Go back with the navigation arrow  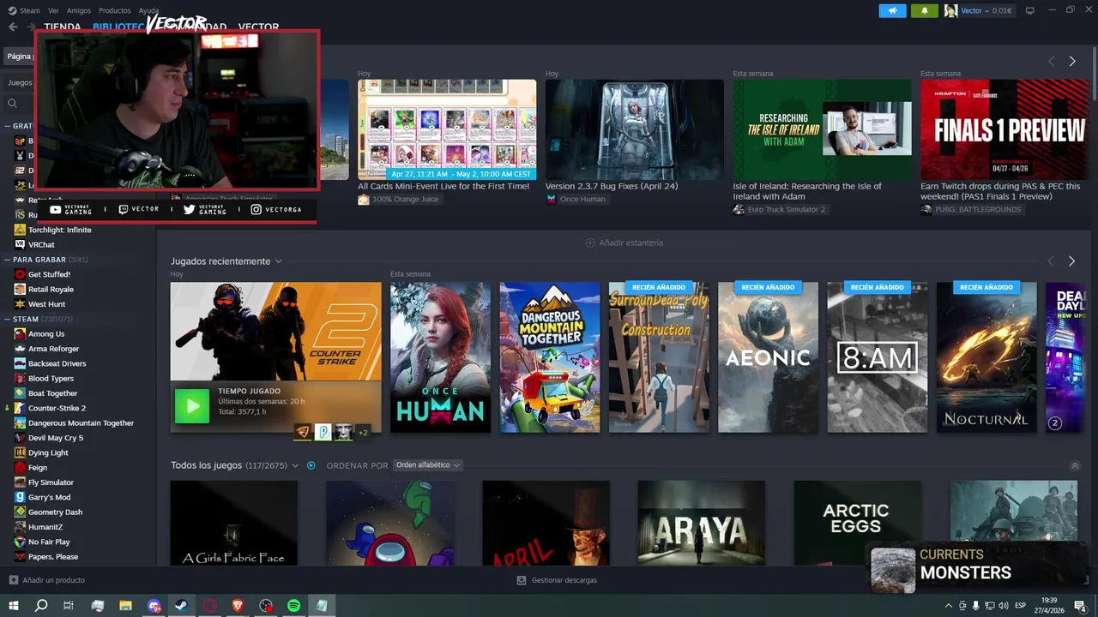13,27
